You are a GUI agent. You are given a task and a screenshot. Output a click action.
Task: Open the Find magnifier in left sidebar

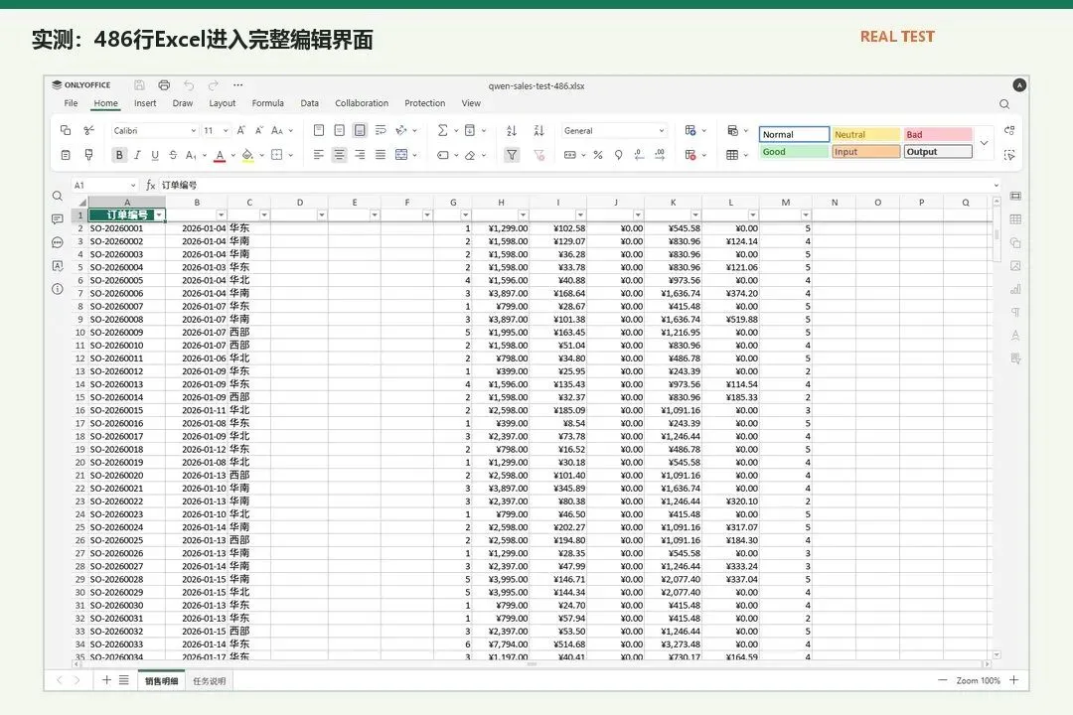58,197
